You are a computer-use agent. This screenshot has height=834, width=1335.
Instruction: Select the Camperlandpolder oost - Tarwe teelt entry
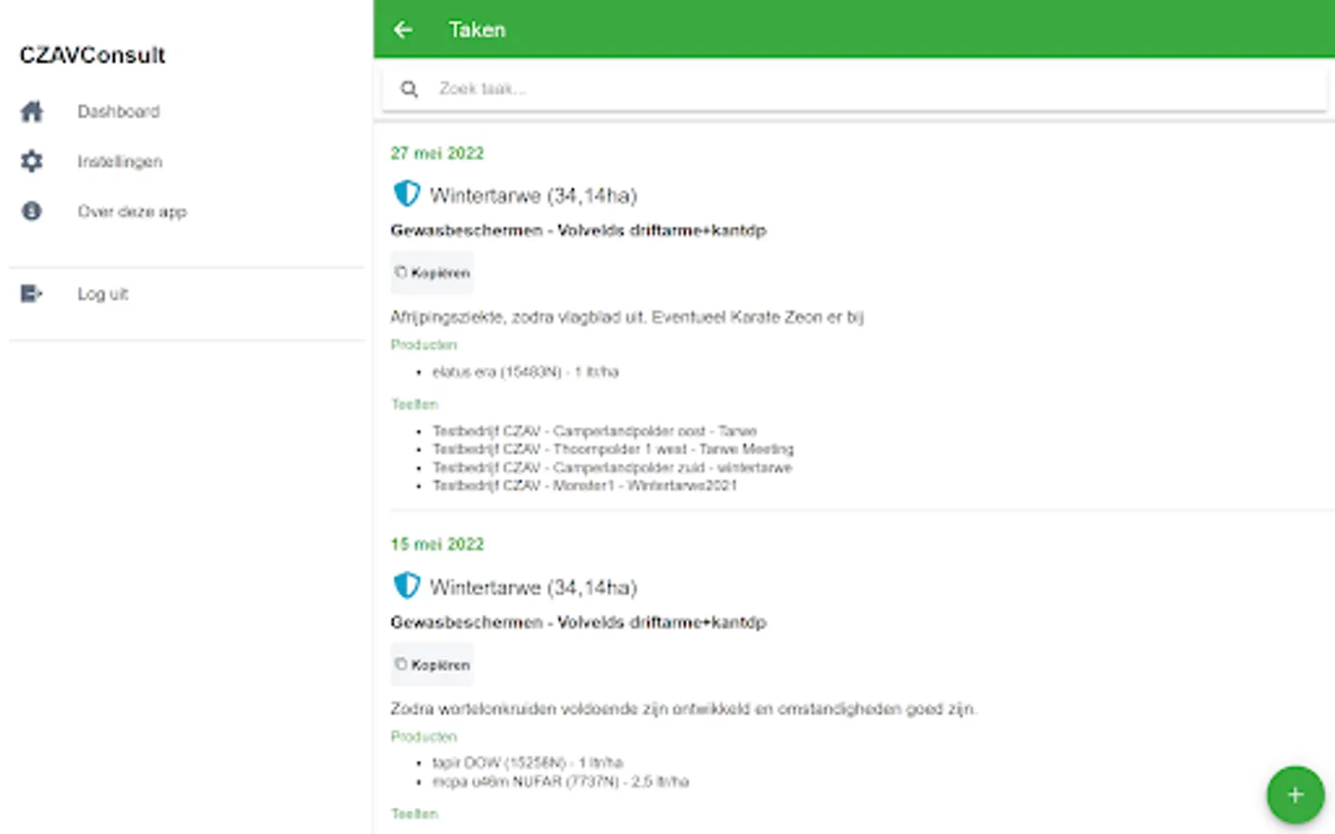(594, 431)
